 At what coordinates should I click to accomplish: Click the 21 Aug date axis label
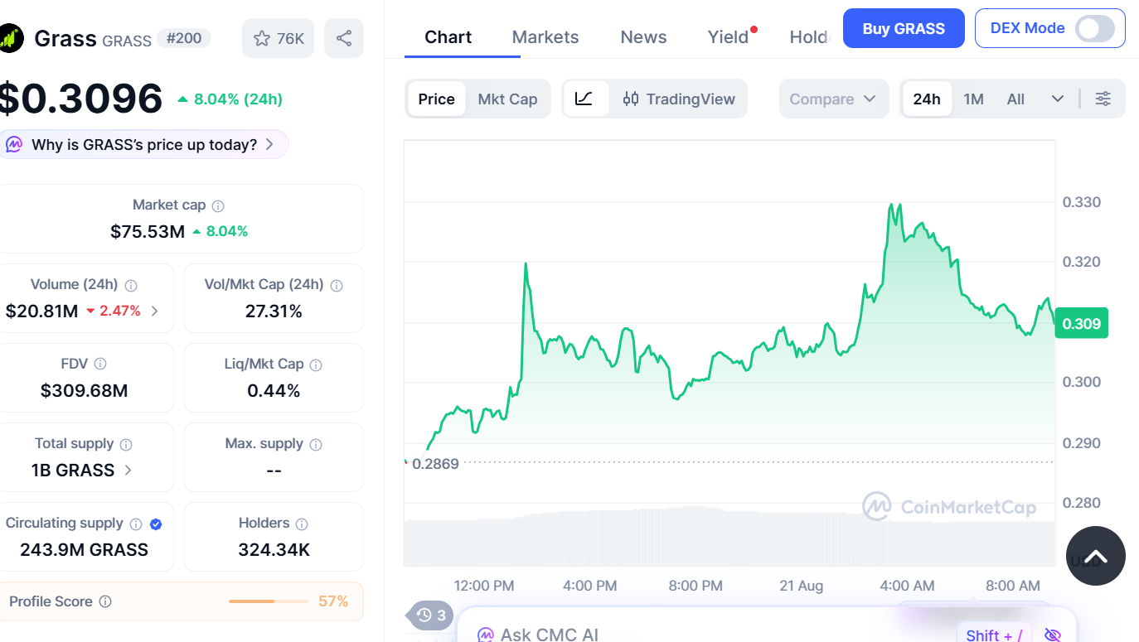point(802,586)
